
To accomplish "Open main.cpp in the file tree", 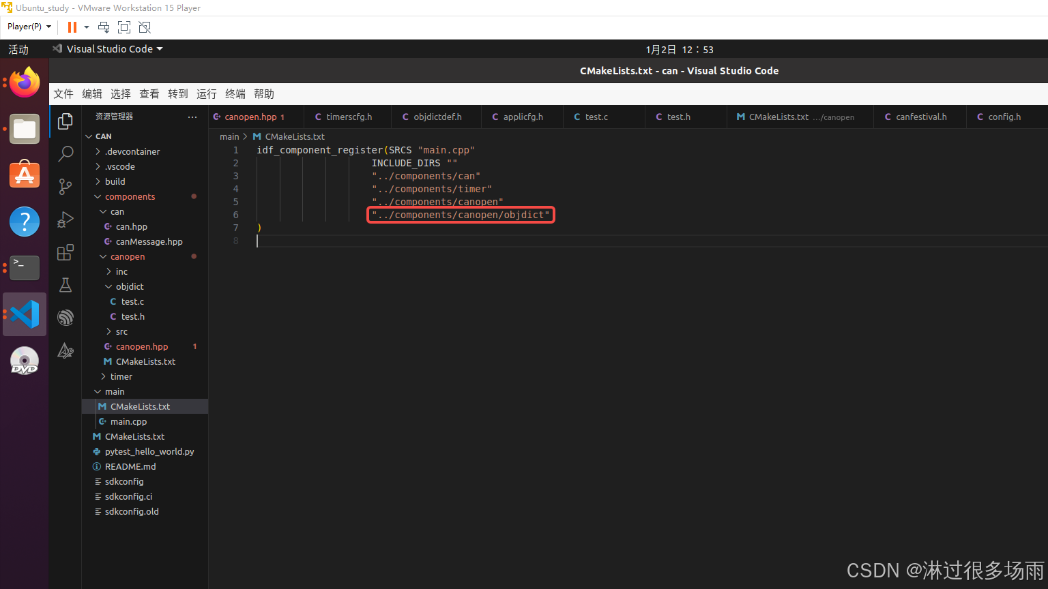I will click(145, 421).
